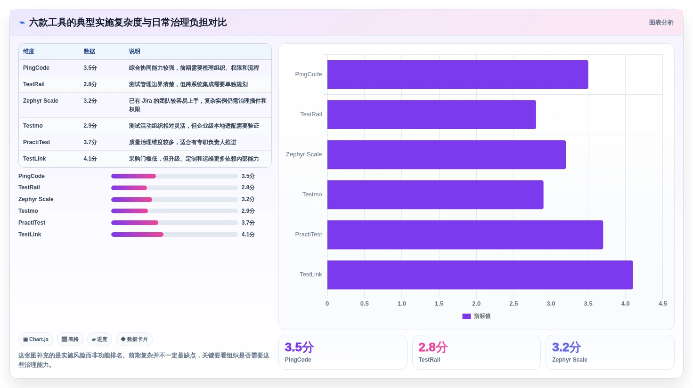The height and width of the screenshot is (388, 693).
Task: Click the TestLink progress bar
Action: 174,234
